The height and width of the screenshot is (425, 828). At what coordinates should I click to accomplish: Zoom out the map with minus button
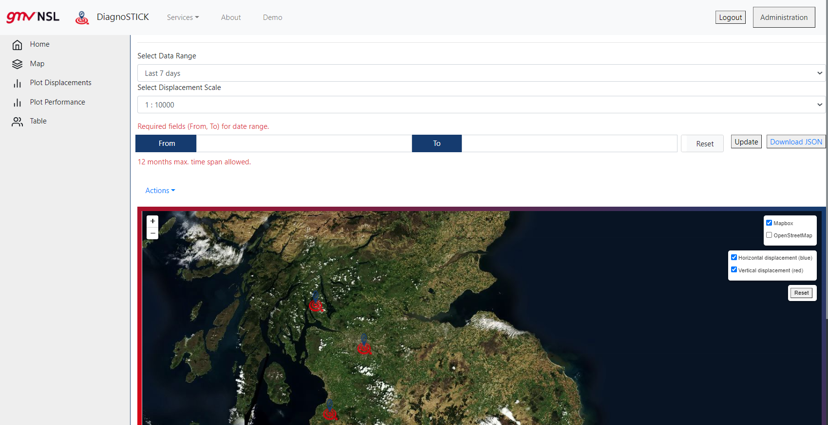tap(152, 233)
